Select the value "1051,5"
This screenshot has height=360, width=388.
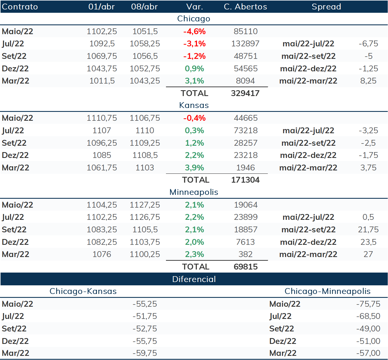[145, 31]
